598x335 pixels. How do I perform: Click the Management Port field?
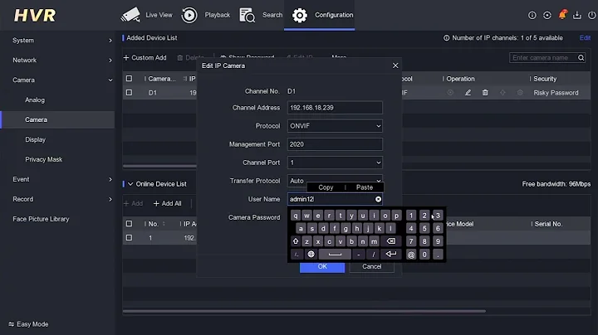pyautogui.click(x=335, y=144)
